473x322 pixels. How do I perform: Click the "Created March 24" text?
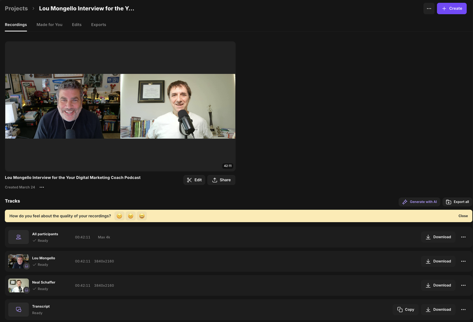tap(20, 187)
